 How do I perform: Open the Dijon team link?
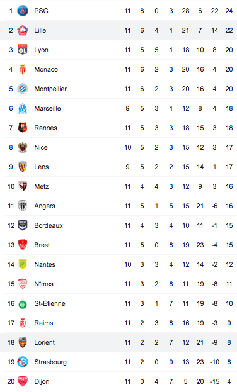[x=42, y=381]
